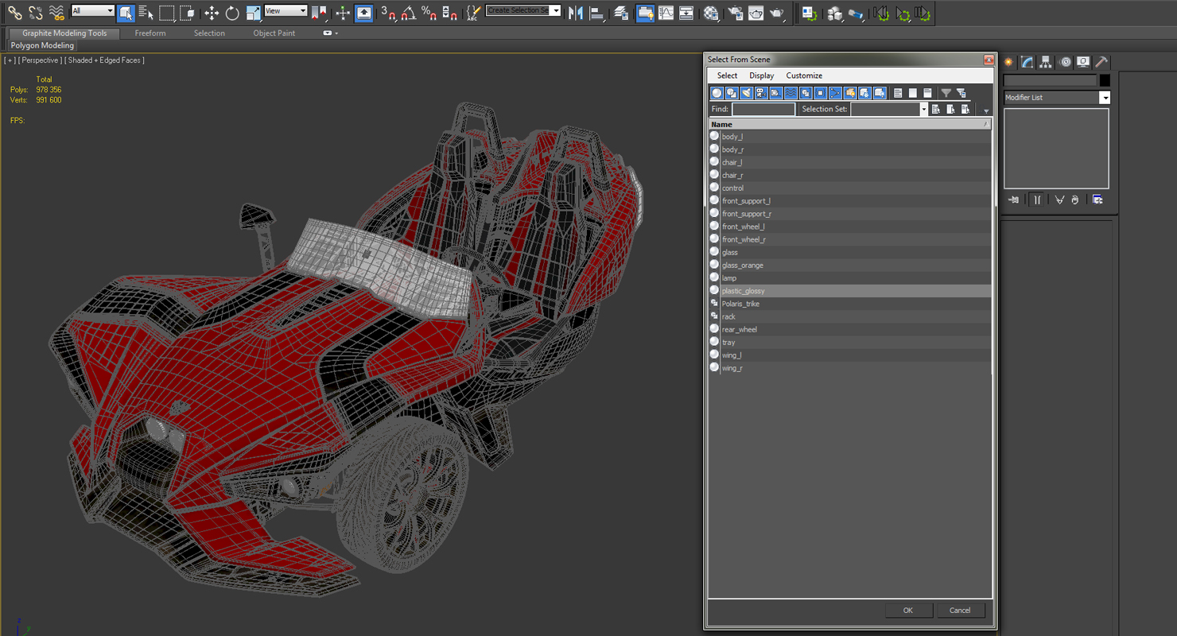Click the Name column header

[x=849, y=124]
